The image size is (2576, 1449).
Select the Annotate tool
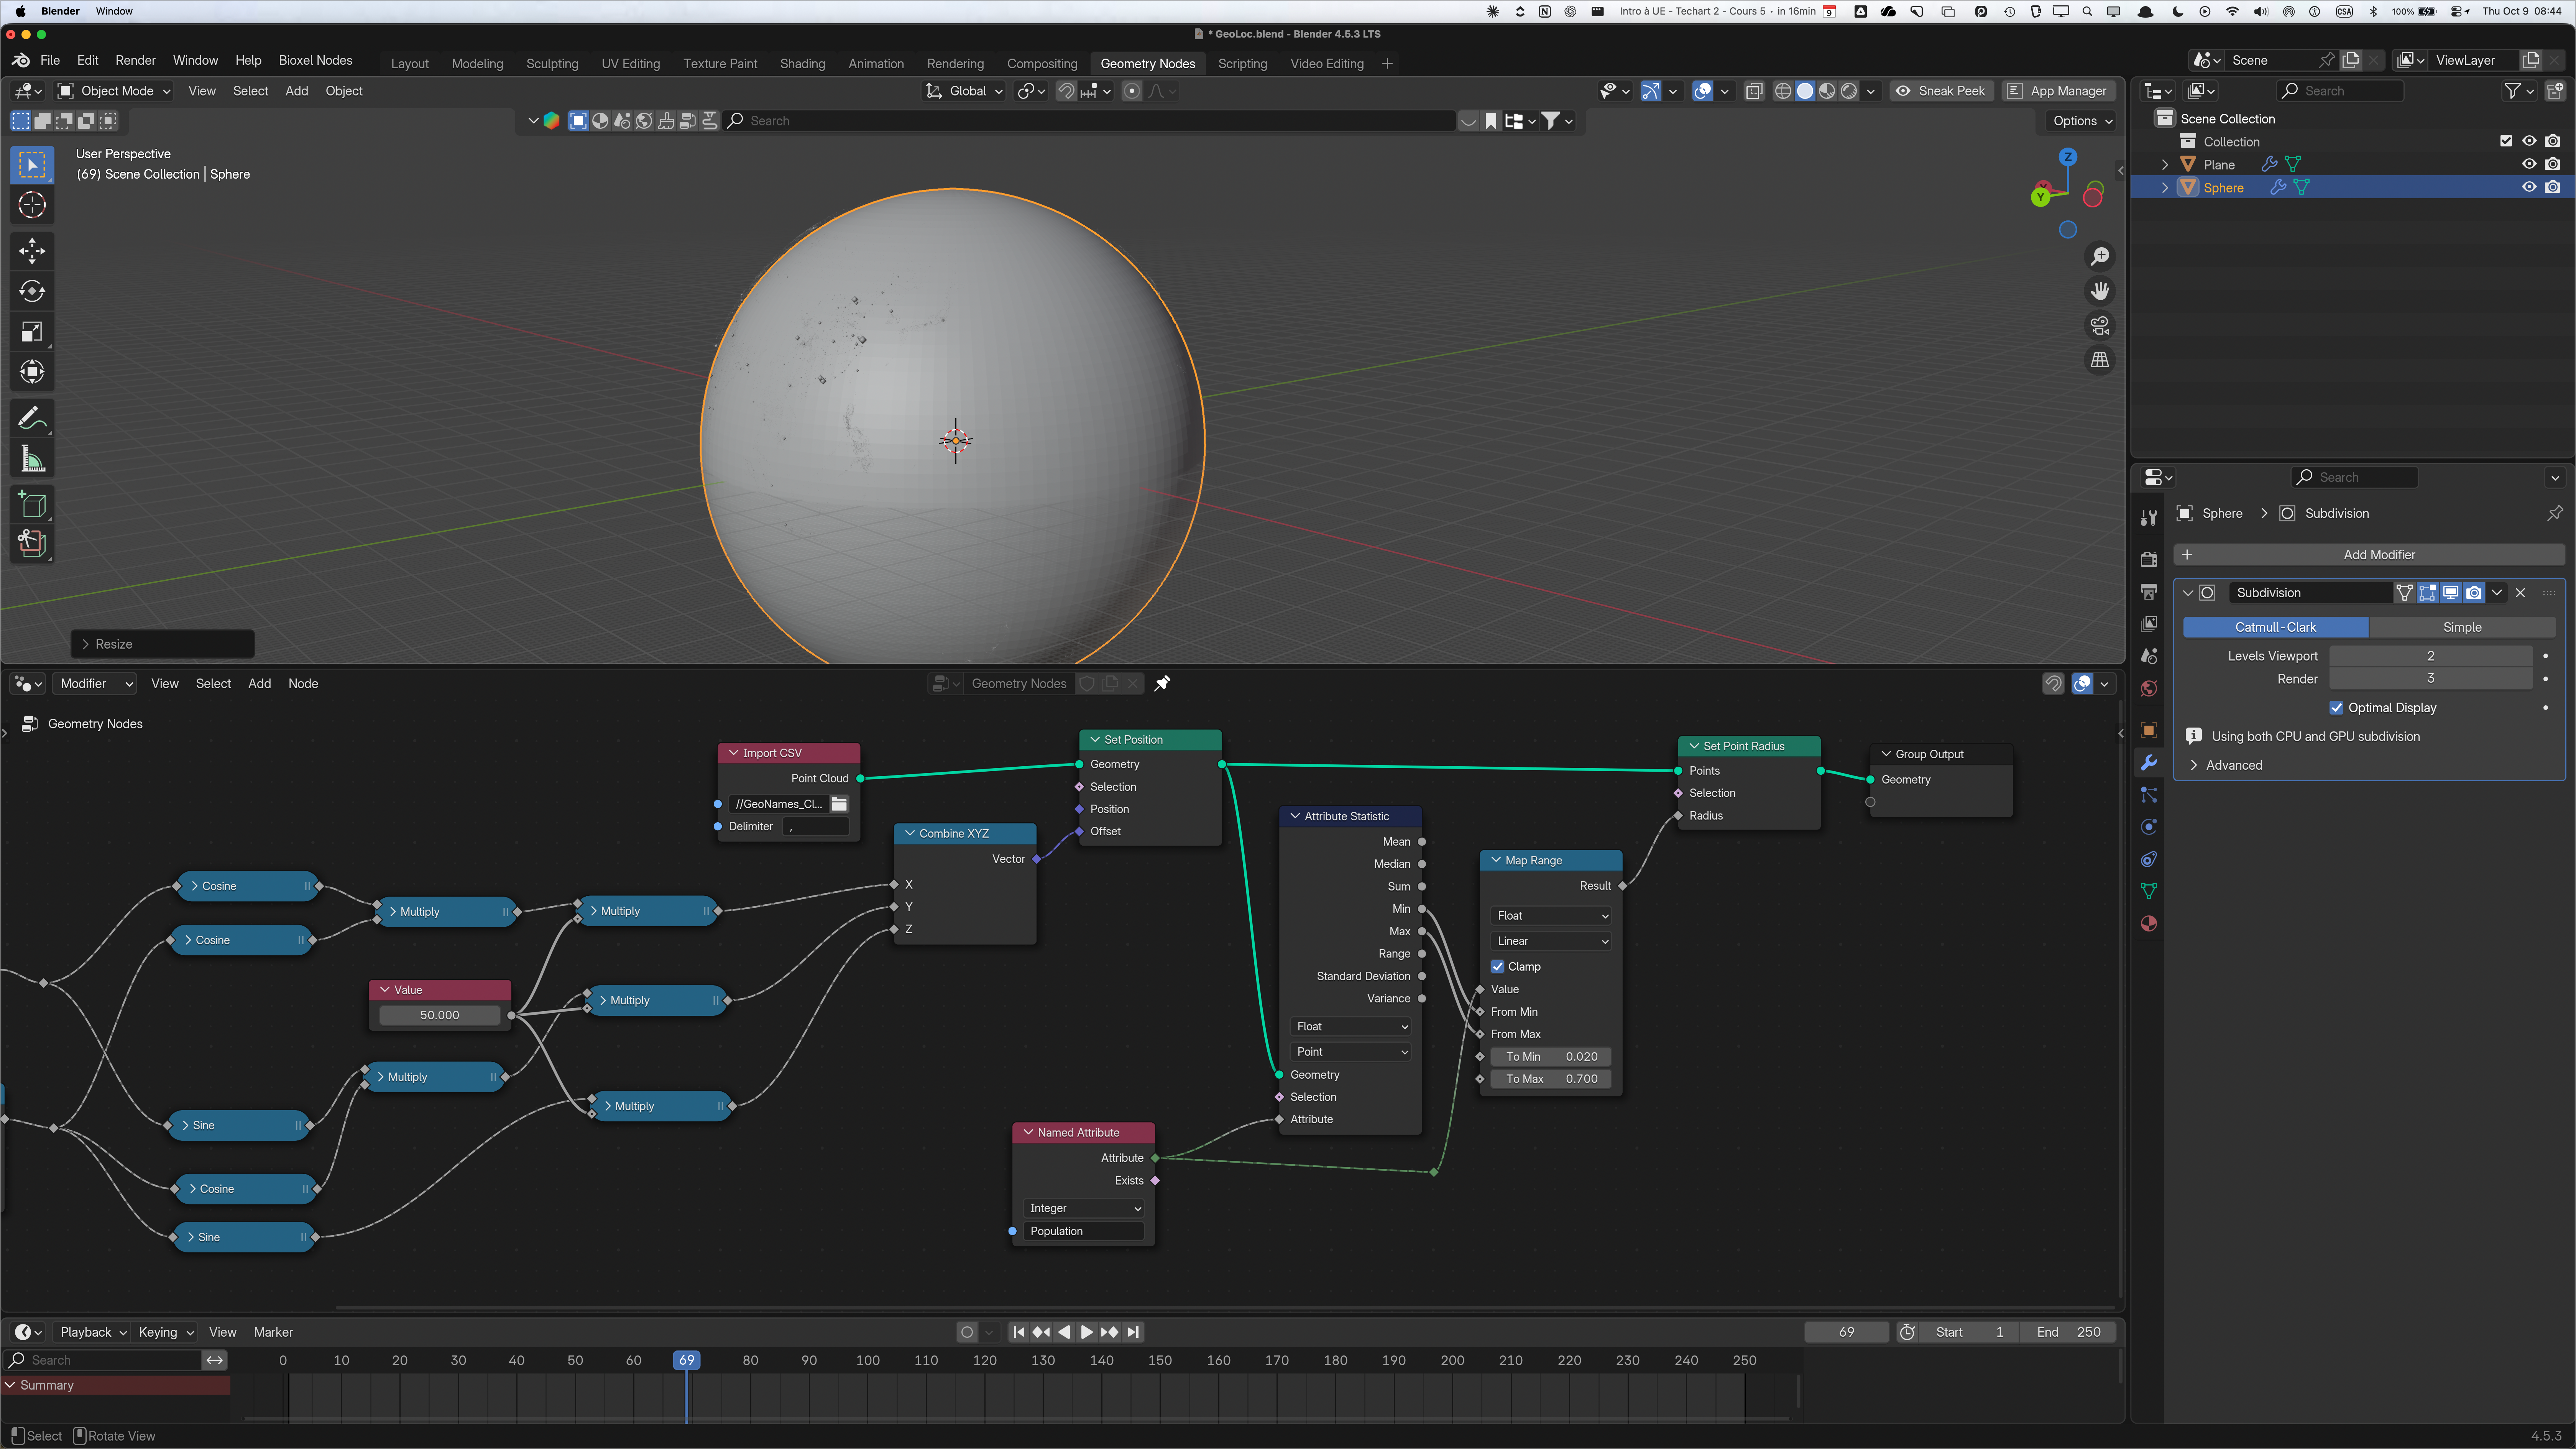(32, 418)
